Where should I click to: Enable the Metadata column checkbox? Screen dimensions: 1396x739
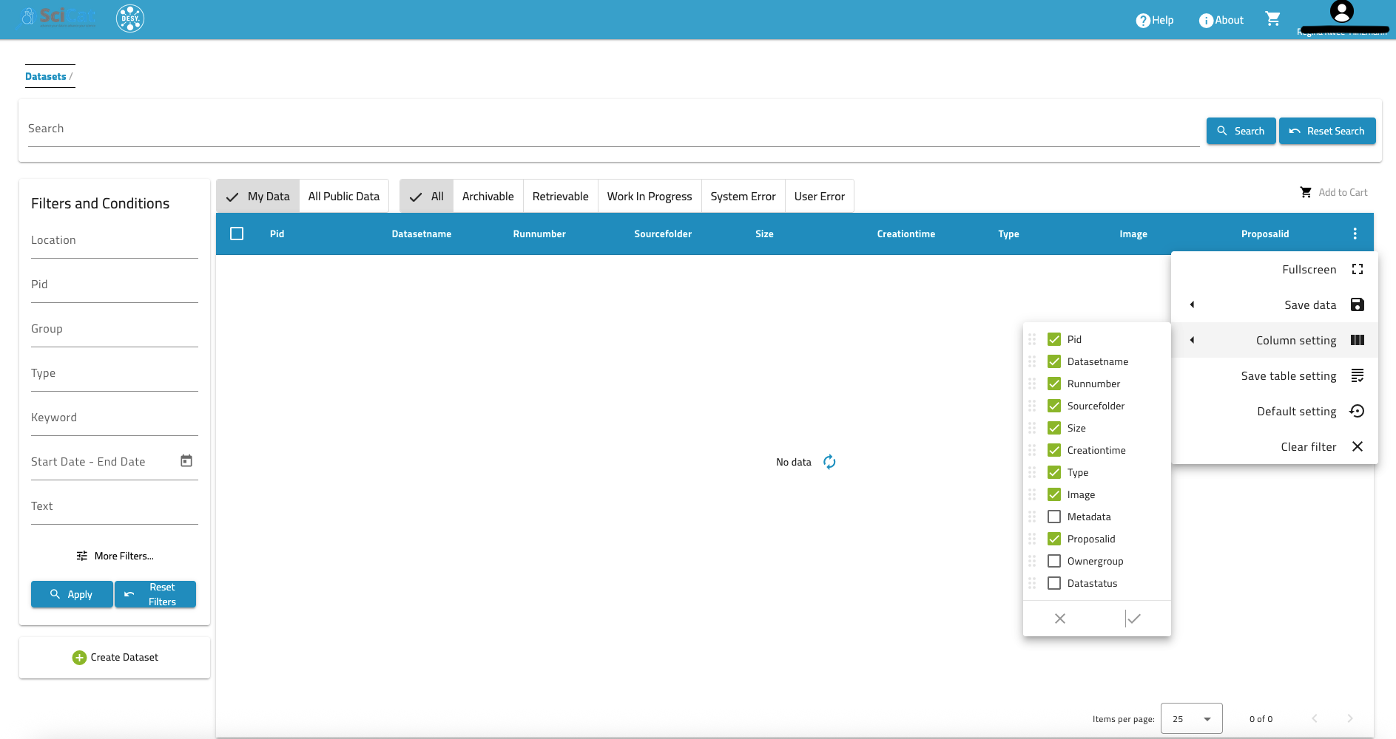point(1054,517)
